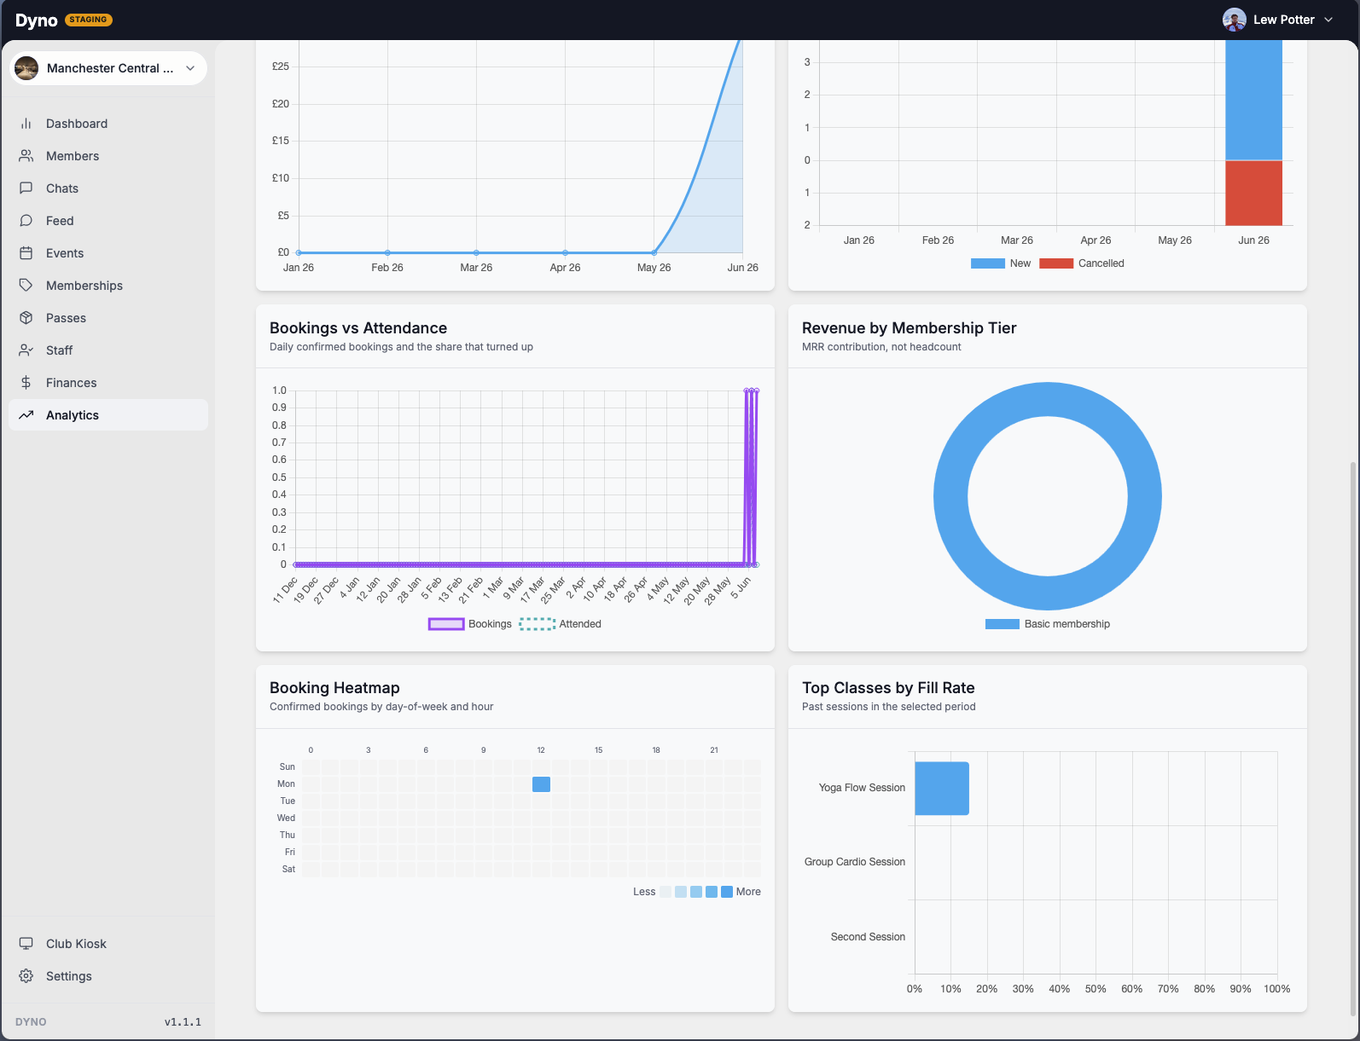Expand the Manchester Central club selector
Viewport: 1360px width, 1041px height.
point(108,68)
